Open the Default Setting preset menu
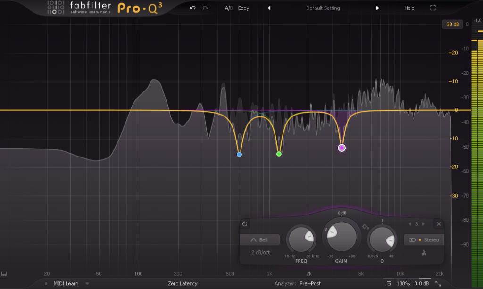Image resolution: width=483 pixels, height=289 pixels. click(x=323, y=8)
